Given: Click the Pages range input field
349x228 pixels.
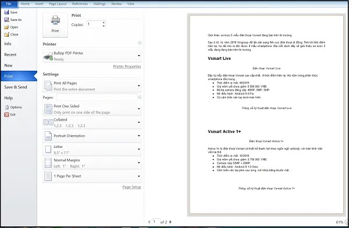Looking at the screenshot, I should tap(97, 97).
